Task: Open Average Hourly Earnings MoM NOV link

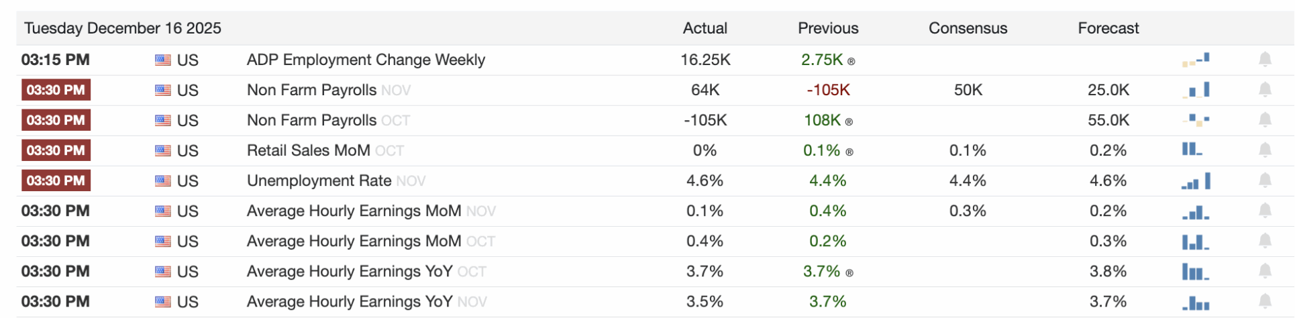Action: tap(354, 211)
